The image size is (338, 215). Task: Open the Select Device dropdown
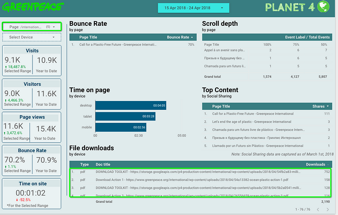click(32, 37)
